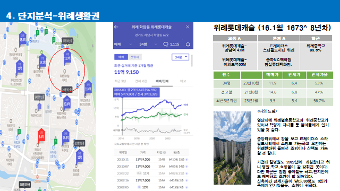Viewport: 340px width, 191px height.
Task: Expand the 34평 dropdown in the purple header
Action: pos(148,45)
